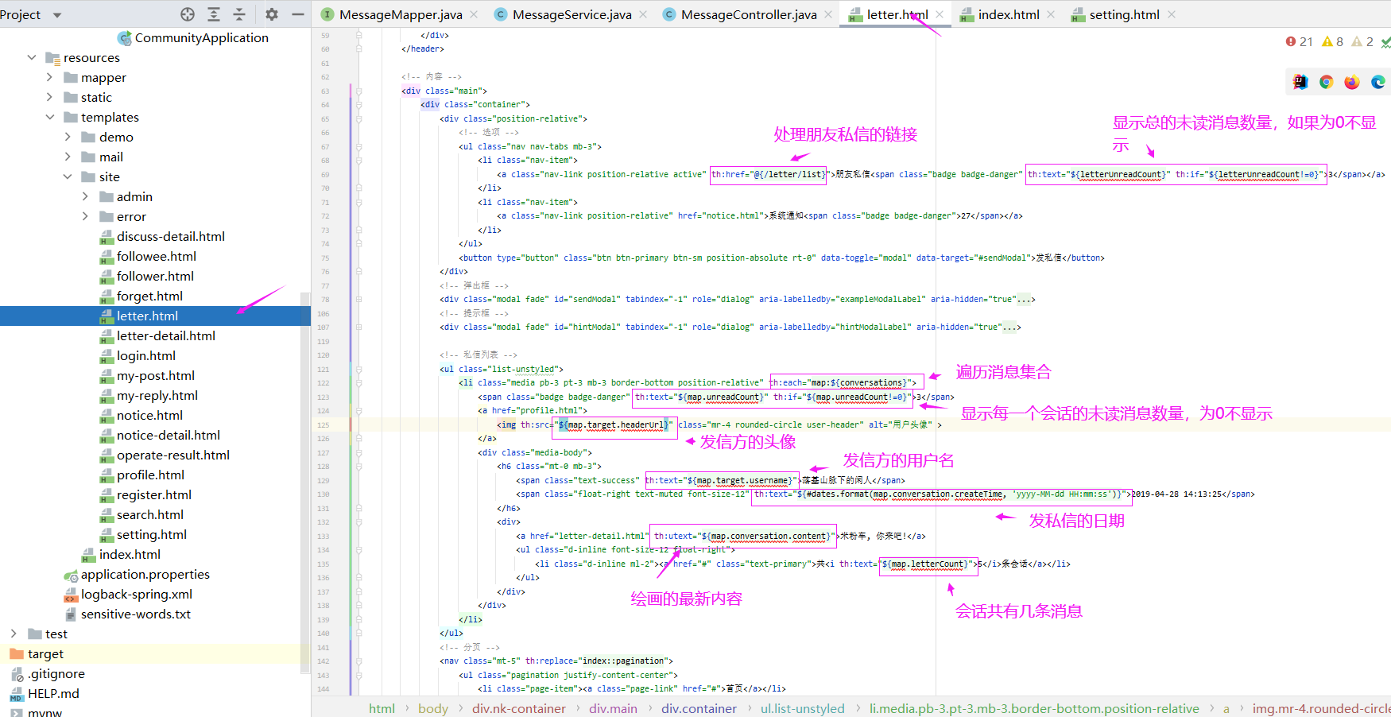
Task: Click the Expand All icon in Project panel
Action: (214, 14)
